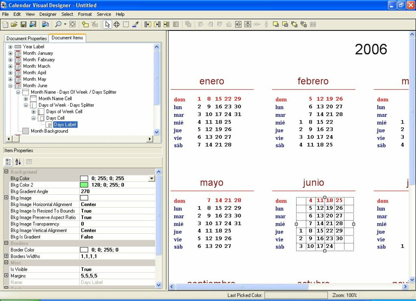Click the send to back icon
This screenshot has height=301, width=416.
point(285,24)
